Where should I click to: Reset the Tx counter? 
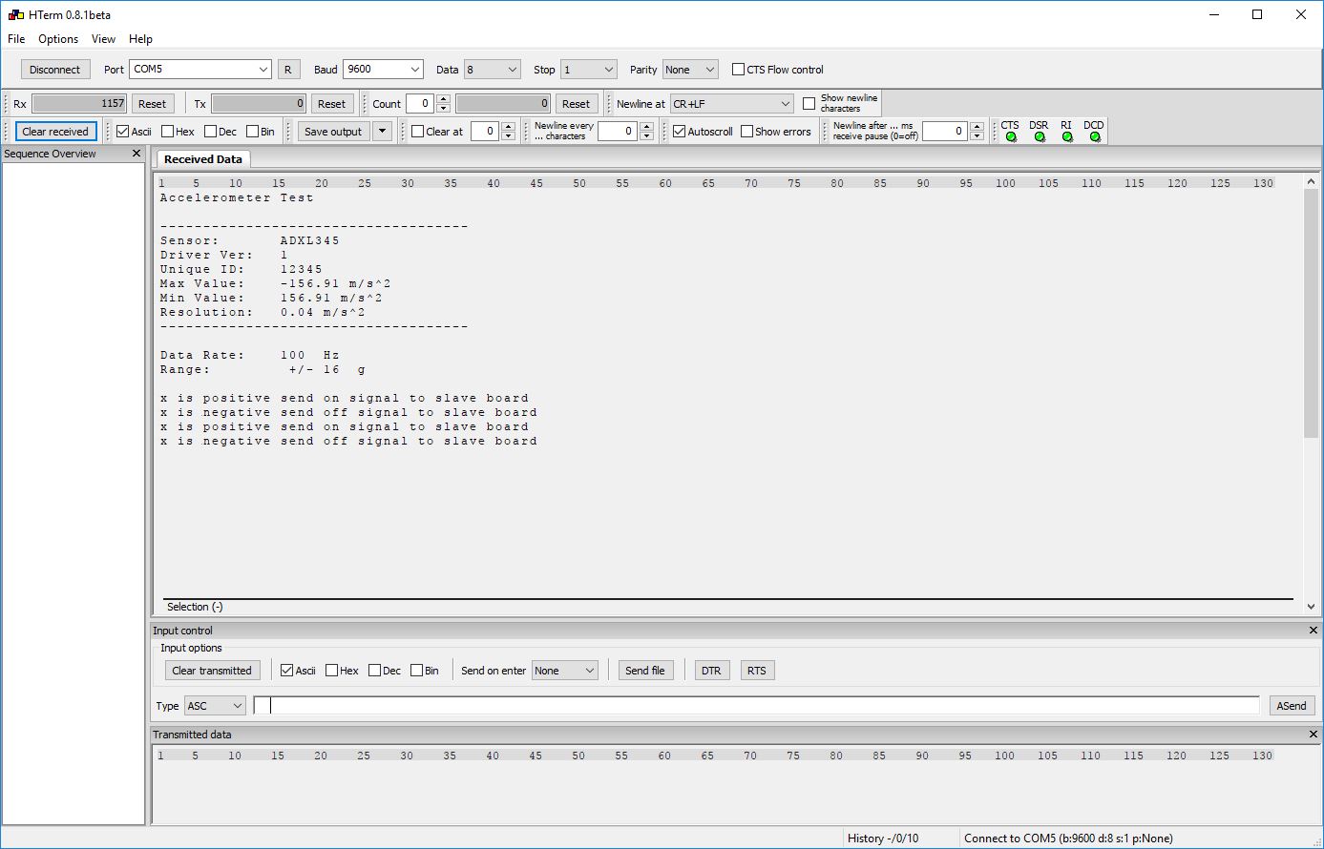click(x=331, y=104)
